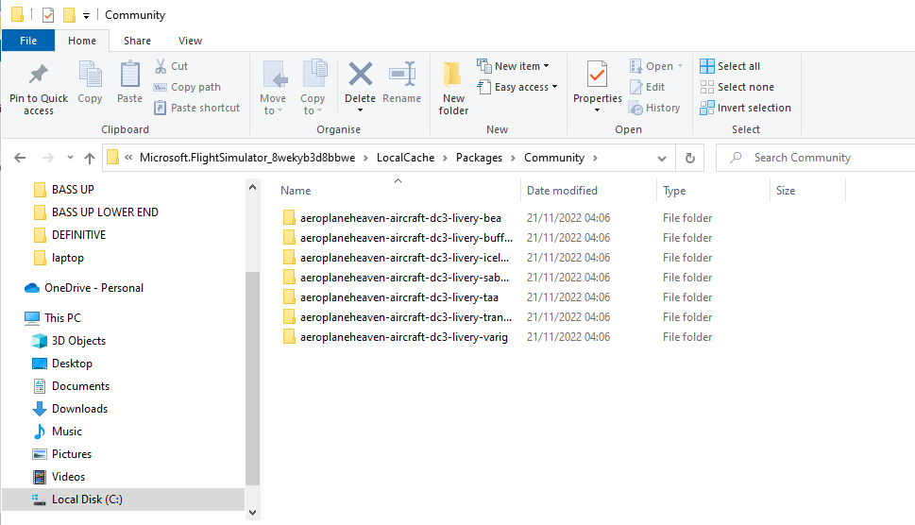The height and width of the screenshot is (525, 915).
Task: Open the Copy to dropdown
Action: pyautogui.click(x=313, y=104)
